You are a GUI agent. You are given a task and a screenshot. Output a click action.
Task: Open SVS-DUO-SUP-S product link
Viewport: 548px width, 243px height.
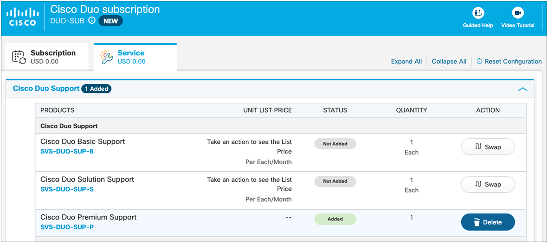tap(67, 189)
